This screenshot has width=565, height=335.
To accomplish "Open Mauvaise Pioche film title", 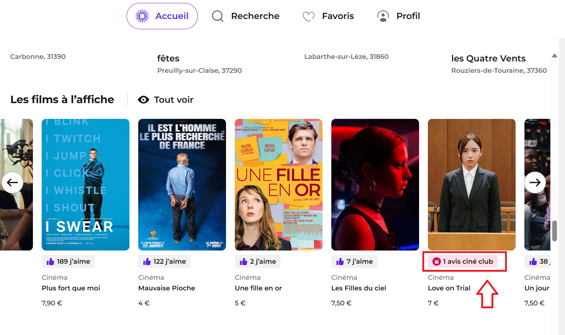I will [x=167, y=288].
